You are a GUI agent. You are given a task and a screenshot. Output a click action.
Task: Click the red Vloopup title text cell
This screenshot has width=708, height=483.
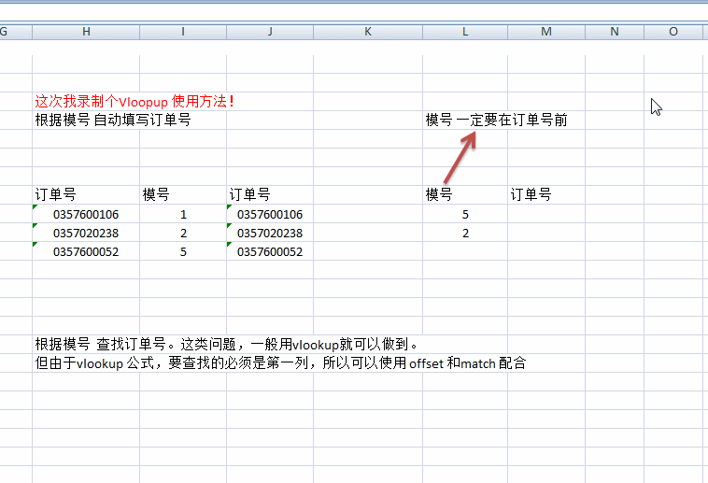(86, 101)
